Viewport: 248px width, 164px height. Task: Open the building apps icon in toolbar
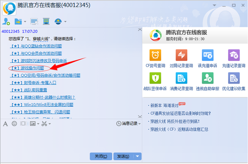point(46,21)
